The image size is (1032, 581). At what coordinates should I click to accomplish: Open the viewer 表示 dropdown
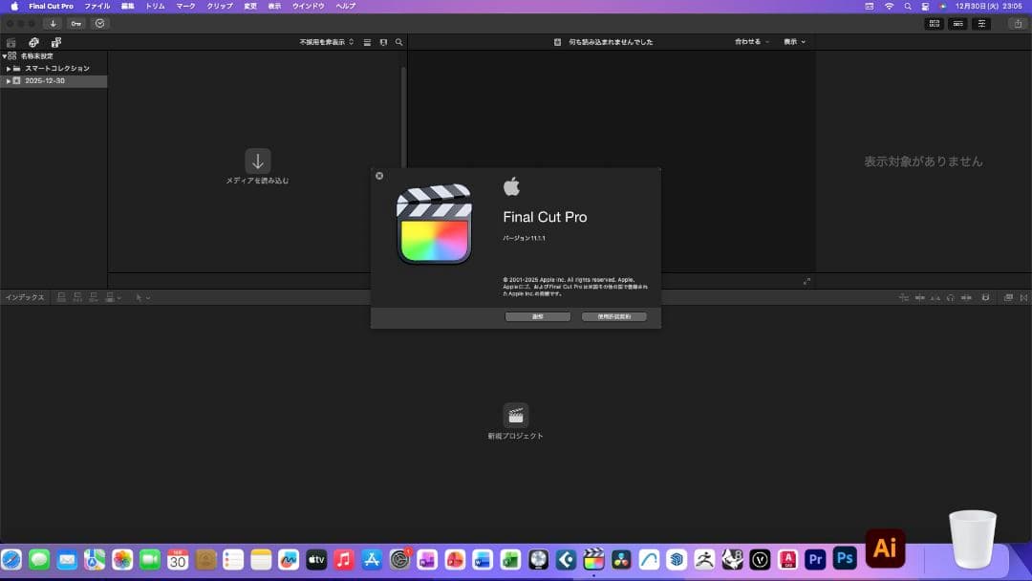click(x=794, y=42)
